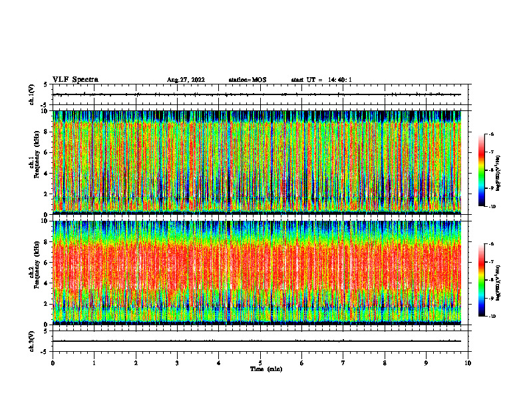Click the "2" tick on the time axis
The image size is (527, 407).
pyautogui.click(x=136, y=363)
